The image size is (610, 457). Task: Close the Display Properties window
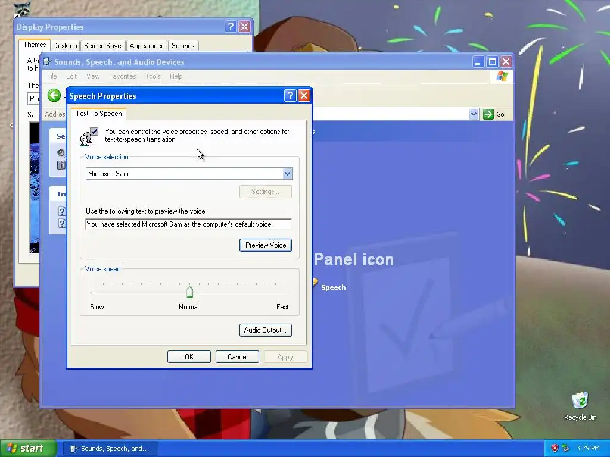pyautogui.click(x=244, y=26)
